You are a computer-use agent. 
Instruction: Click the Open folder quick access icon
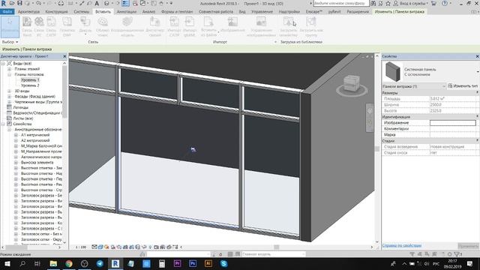(x=12, y=3)
